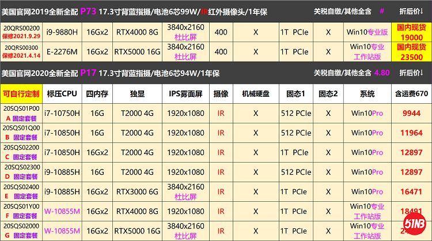Screen dimensions: 432x241
Task: Select the 含运费670 column header
Action: (x=410, y=93)
